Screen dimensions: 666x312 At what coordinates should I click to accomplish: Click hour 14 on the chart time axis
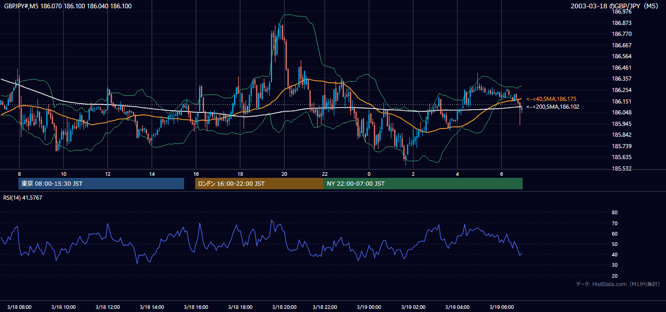(x=152, y=174)
